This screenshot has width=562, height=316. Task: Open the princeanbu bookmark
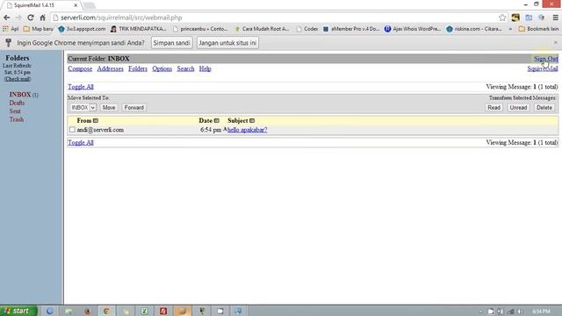click(200, 29)
